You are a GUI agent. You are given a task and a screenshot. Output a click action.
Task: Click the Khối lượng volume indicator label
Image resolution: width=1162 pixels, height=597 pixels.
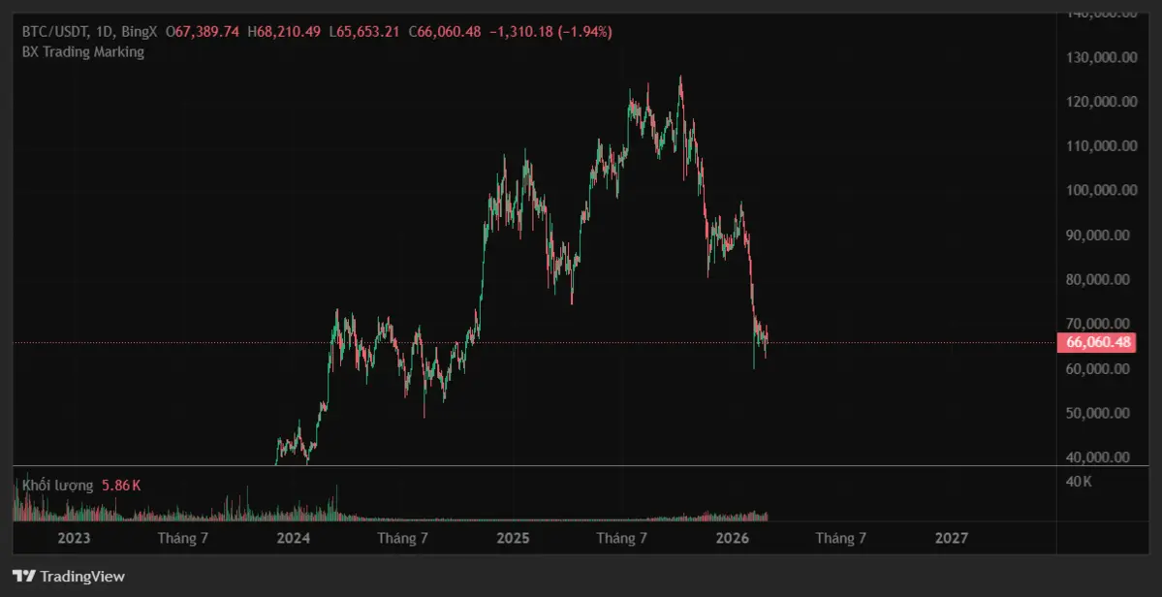57,485
